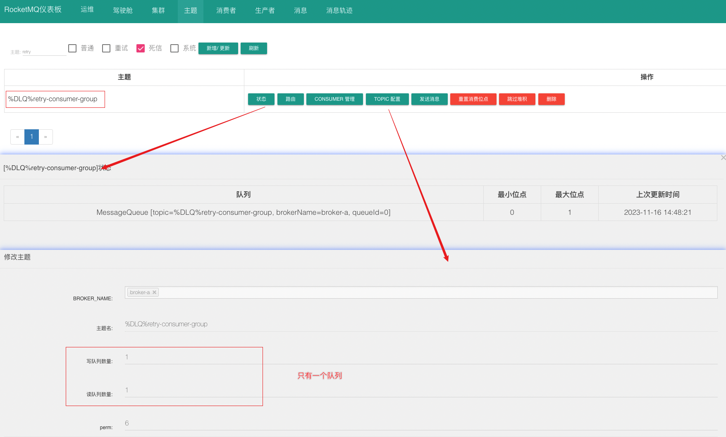Image resolution: width=726 pixels, height=437 pixels.
Task: Click the 主题 table column header
Action: click(124, 77)
